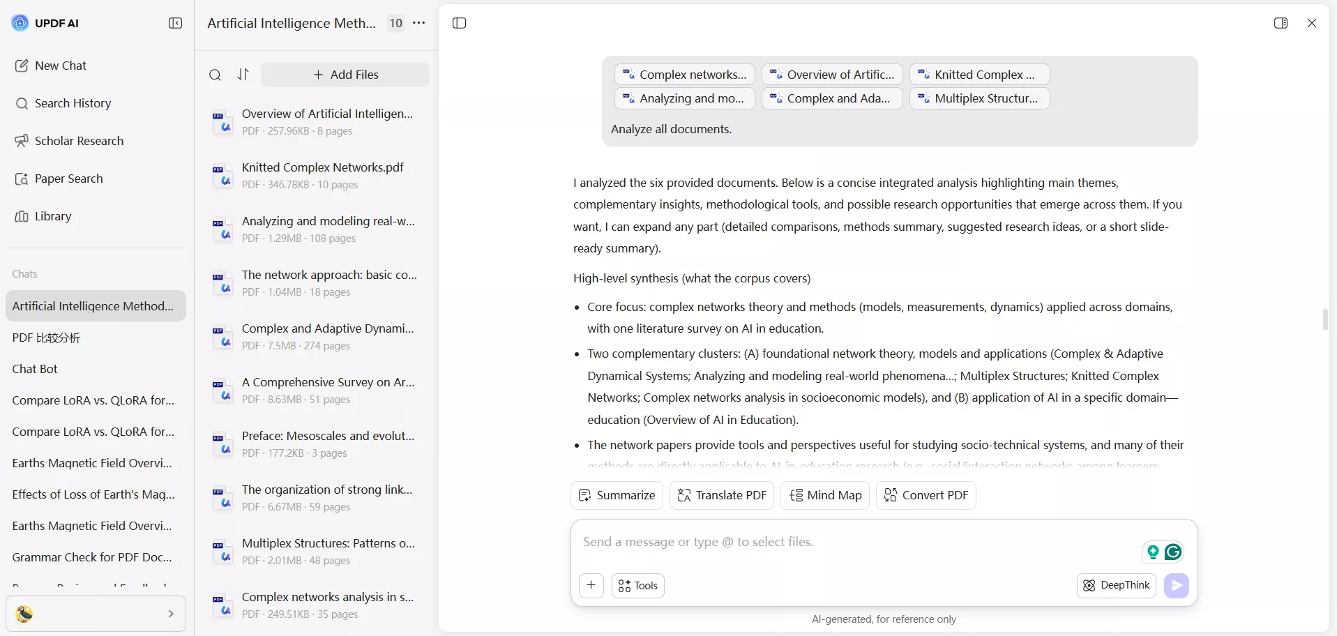Click the Add Files button
The width and height of the screenshot is (1337, 636).
click(345, 75)
